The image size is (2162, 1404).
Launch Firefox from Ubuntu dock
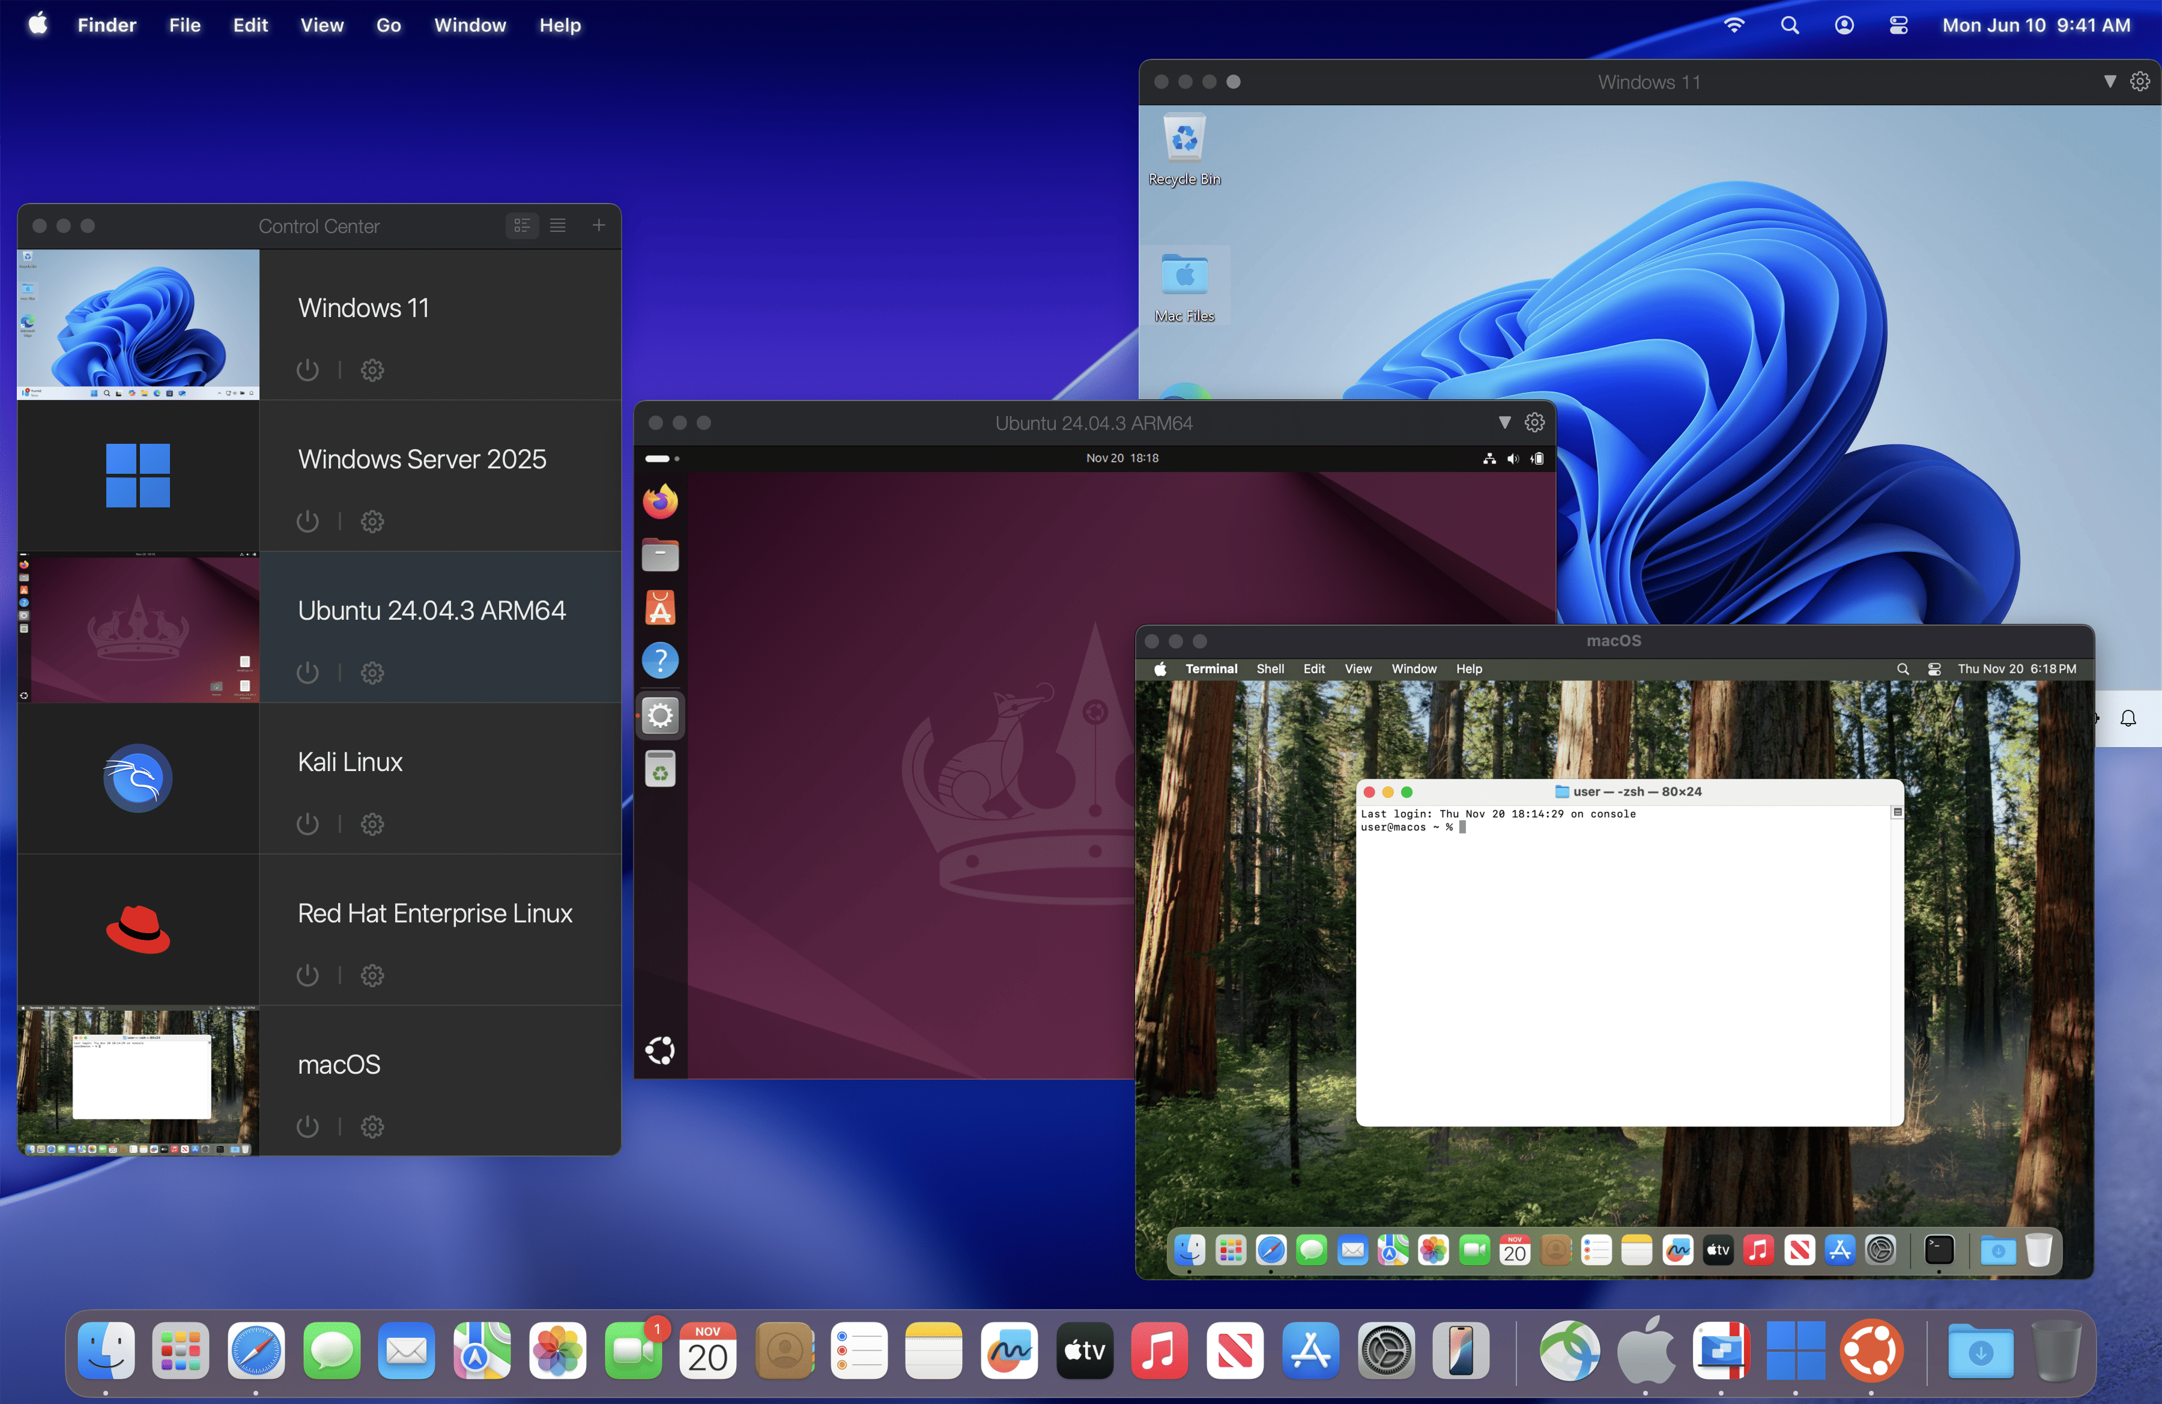661,501
